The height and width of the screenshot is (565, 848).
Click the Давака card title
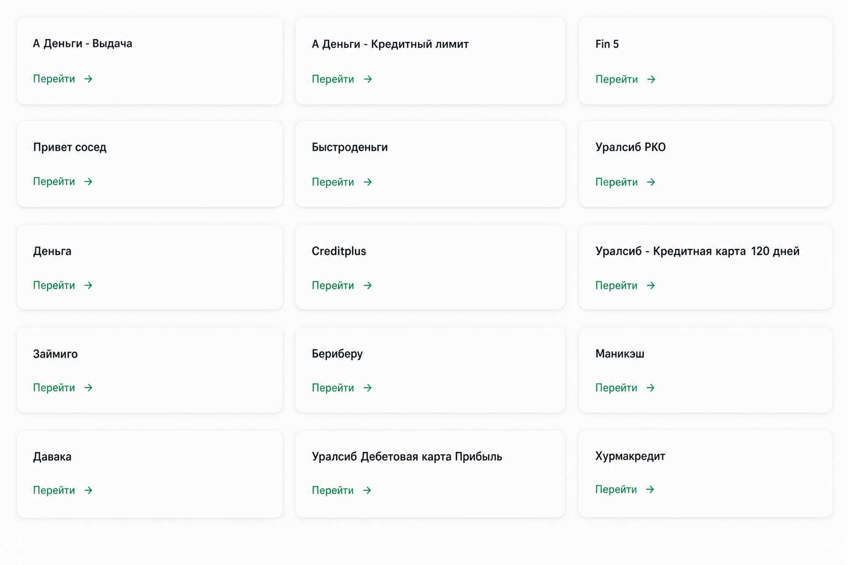pos(52,457)
